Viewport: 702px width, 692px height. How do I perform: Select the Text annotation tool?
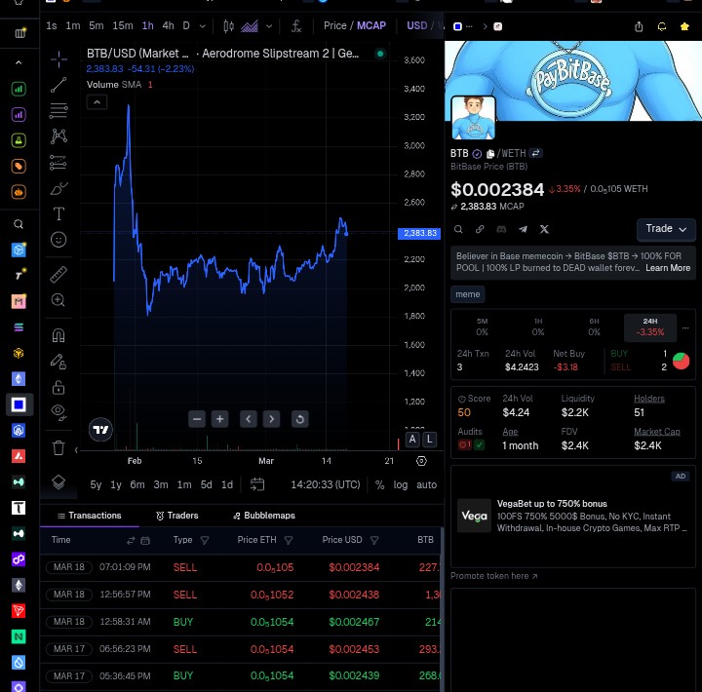pyautogui.click(x=58, y=213)
